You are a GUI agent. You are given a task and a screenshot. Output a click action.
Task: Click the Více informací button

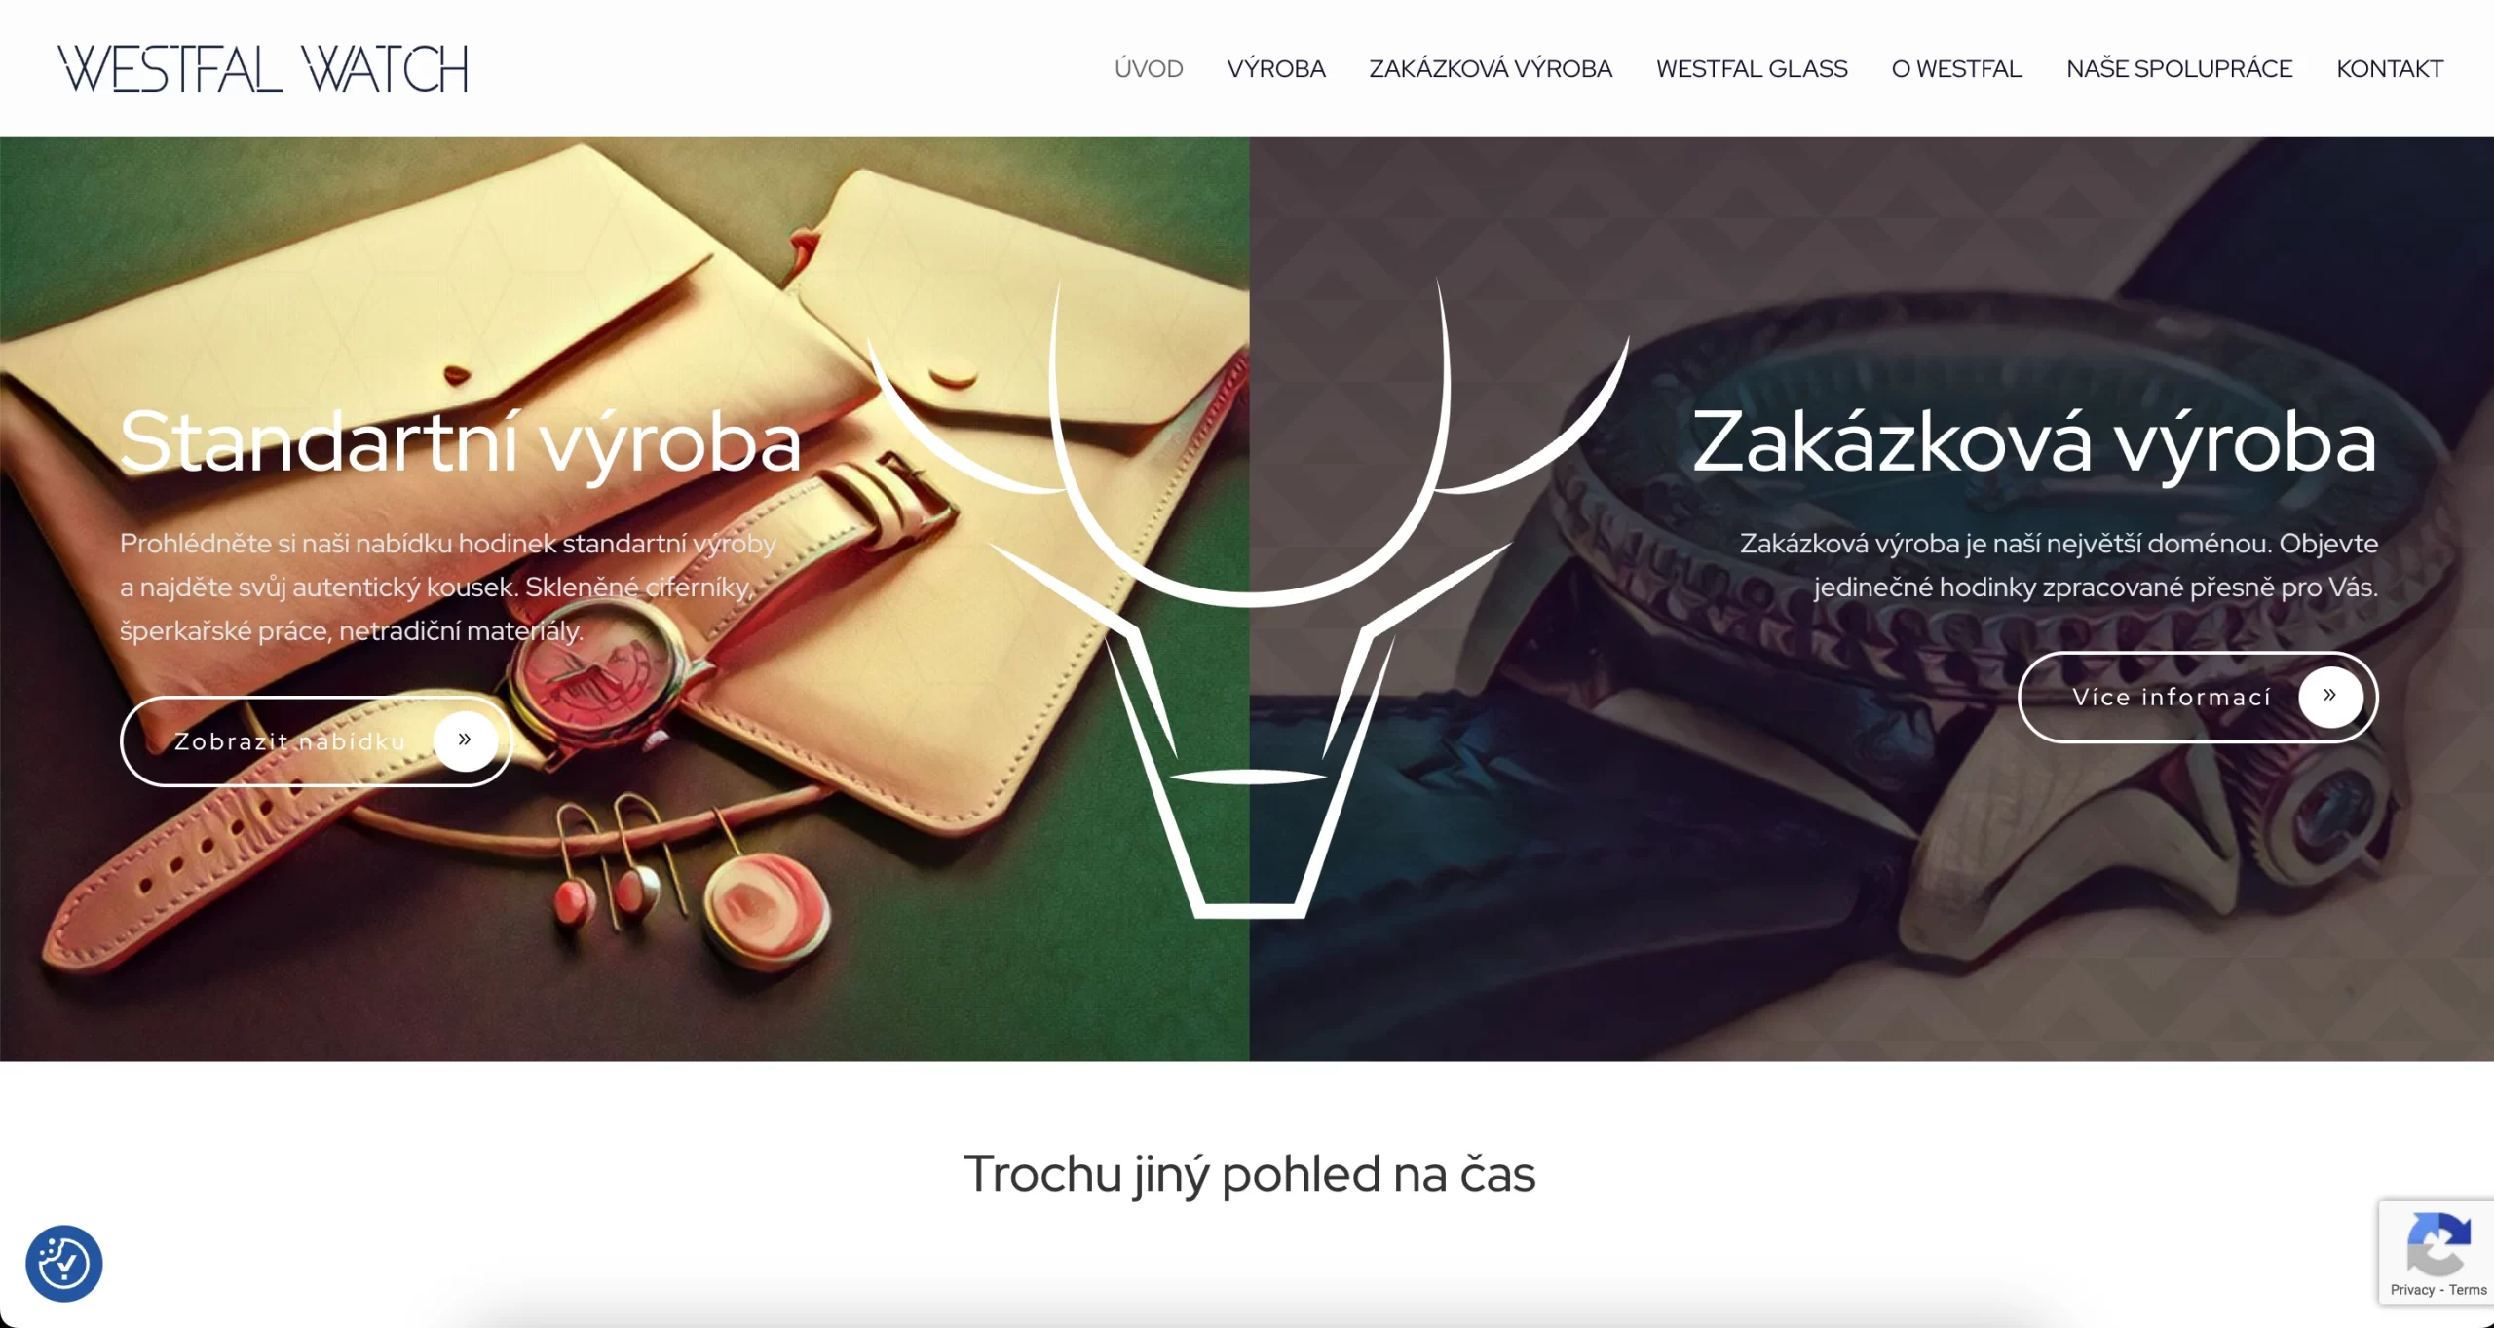click(x=2198, y=696)
